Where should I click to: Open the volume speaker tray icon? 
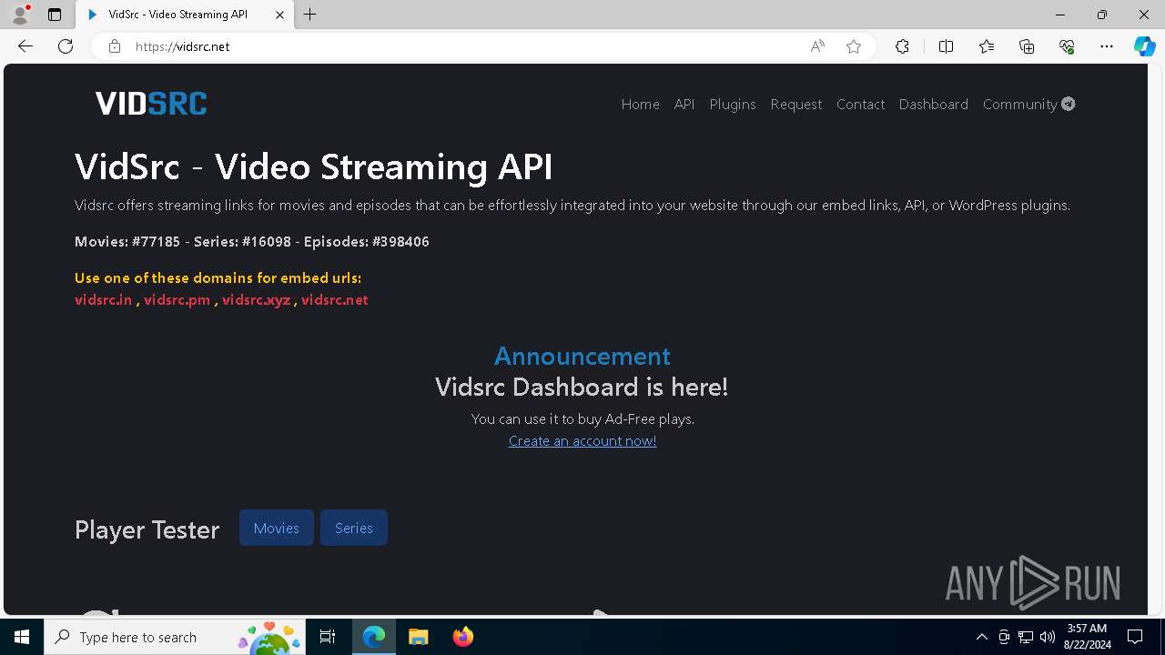(x=1048, y=637)
